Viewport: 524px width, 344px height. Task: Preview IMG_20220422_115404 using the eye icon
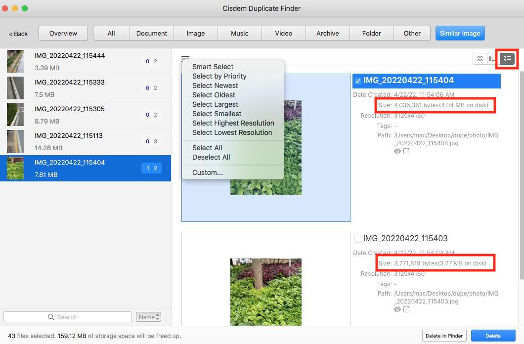click(397, 151)
